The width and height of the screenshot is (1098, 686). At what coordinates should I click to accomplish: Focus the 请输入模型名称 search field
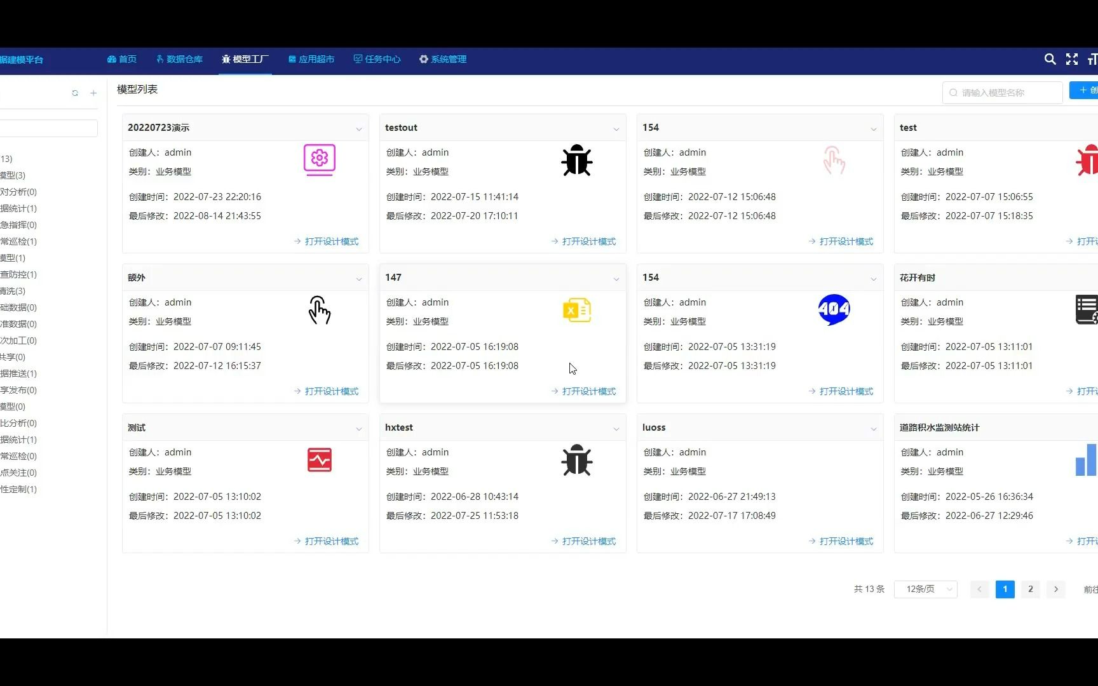(x=1002, y=93)
